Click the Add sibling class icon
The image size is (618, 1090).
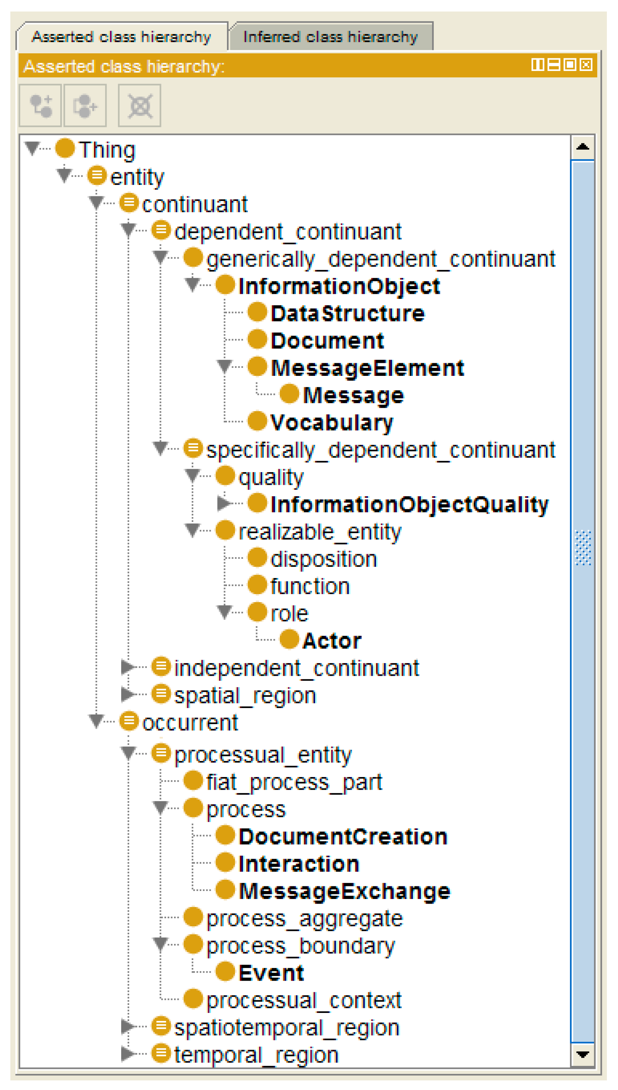[x=85, y=105]
